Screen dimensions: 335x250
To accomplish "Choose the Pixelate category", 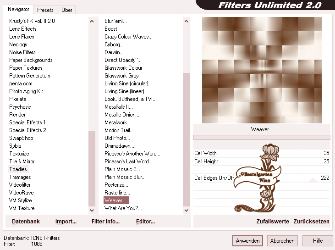I will pos(18,99).
